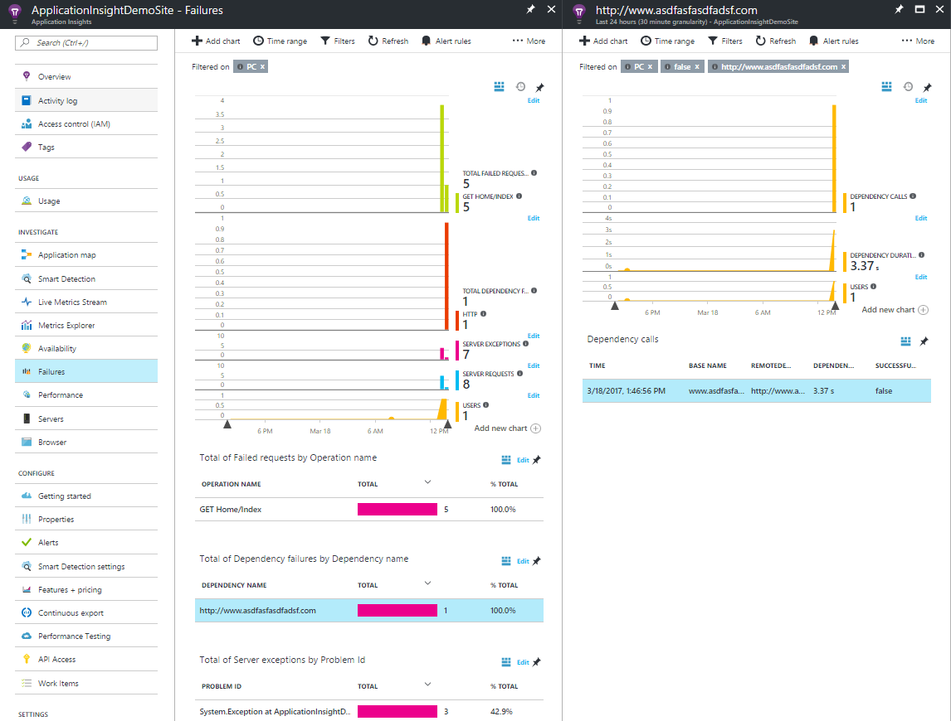Edit the Server Exceptions chart
The image size is (951, 721).
pyautogui.click(x=533, y=336)
